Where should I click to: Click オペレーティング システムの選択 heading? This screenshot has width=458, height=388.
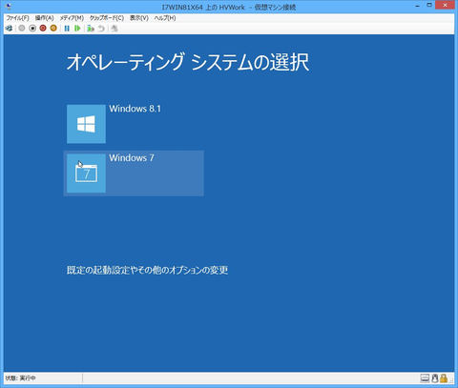pos(188,62)
